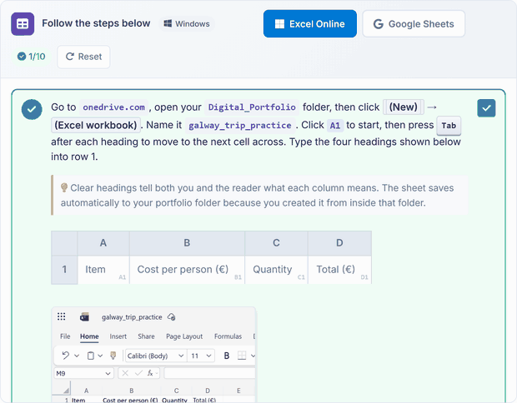
Task: Select the Excel Online button
Action: (309, 23)
